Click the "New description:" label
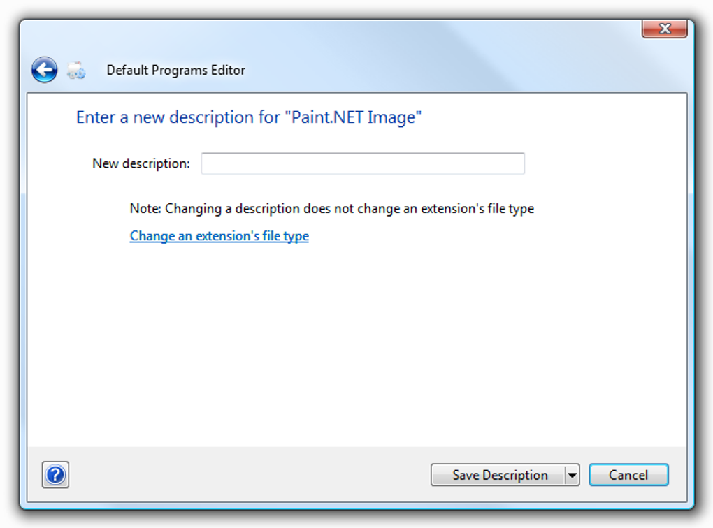This screenshot has height=528, width=713. tap(141, 163)
